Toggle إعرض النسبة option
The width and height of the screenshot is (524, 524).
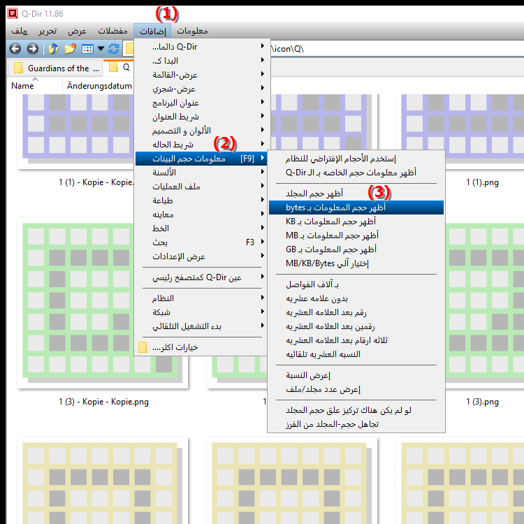click(x=356, y=375)
